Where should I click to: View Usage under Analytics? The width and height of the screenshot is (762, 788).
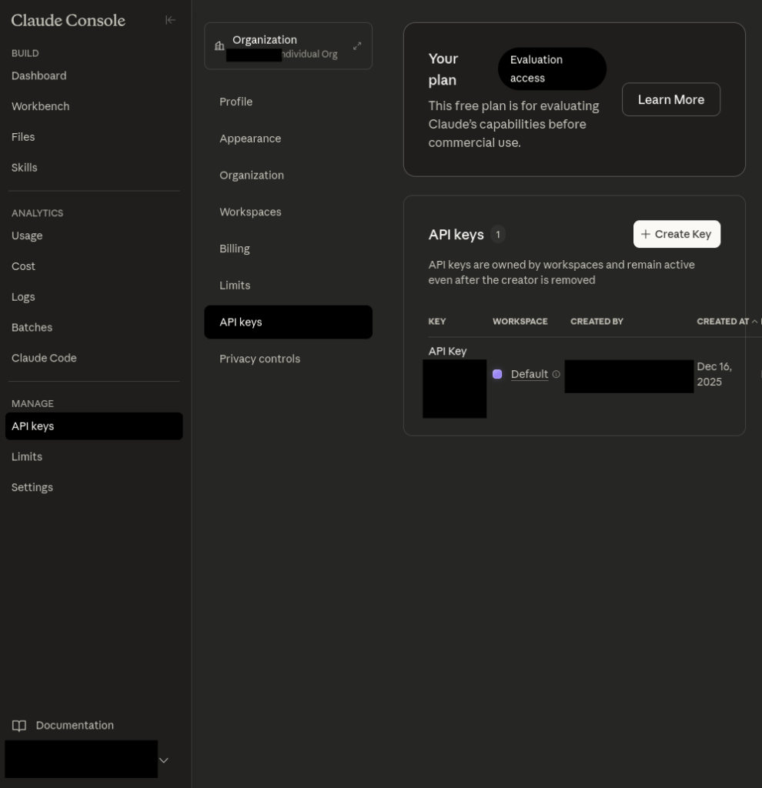pos(27,235)
